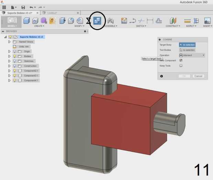Open the MODIFY dropdown menu
This screenshot has height=180, width=213.
79,26
